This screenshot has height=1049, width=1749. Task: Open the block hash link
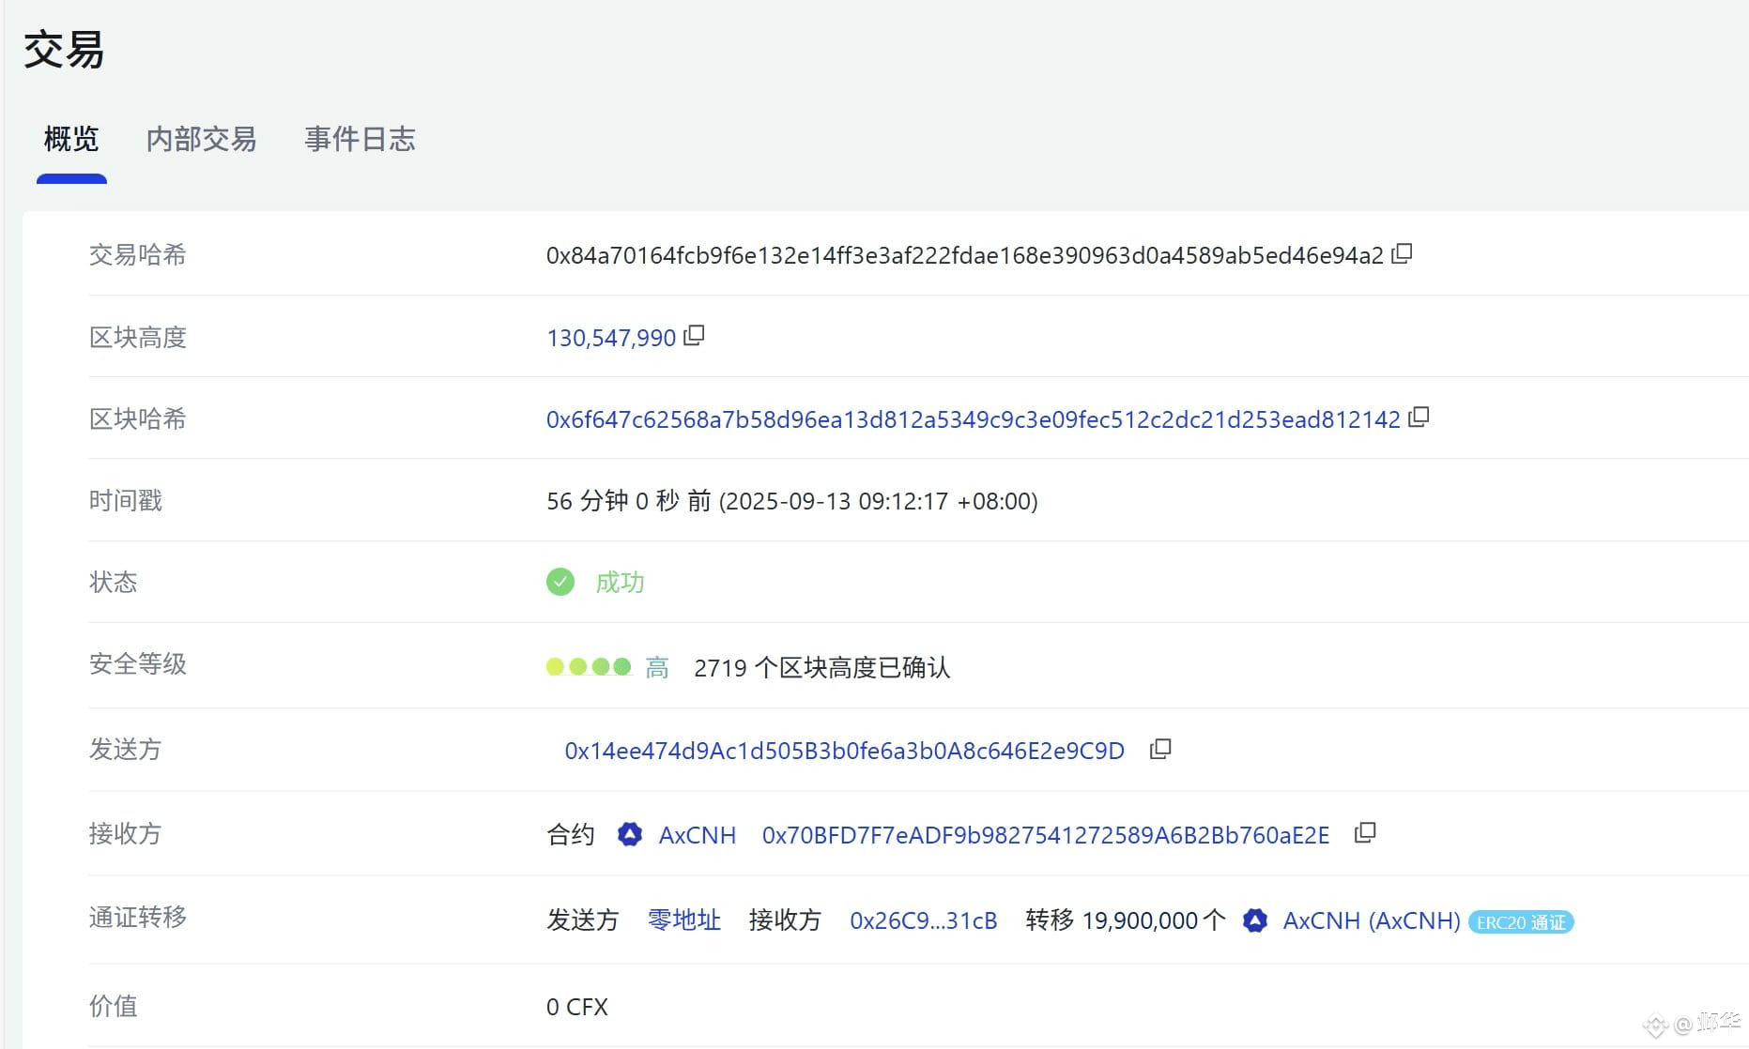pos(974,419)
